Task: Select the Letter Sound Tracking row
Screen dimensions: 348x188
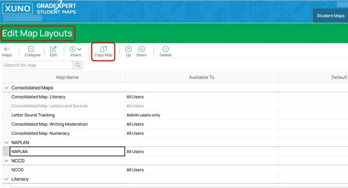Action: [x=33, y=115]
